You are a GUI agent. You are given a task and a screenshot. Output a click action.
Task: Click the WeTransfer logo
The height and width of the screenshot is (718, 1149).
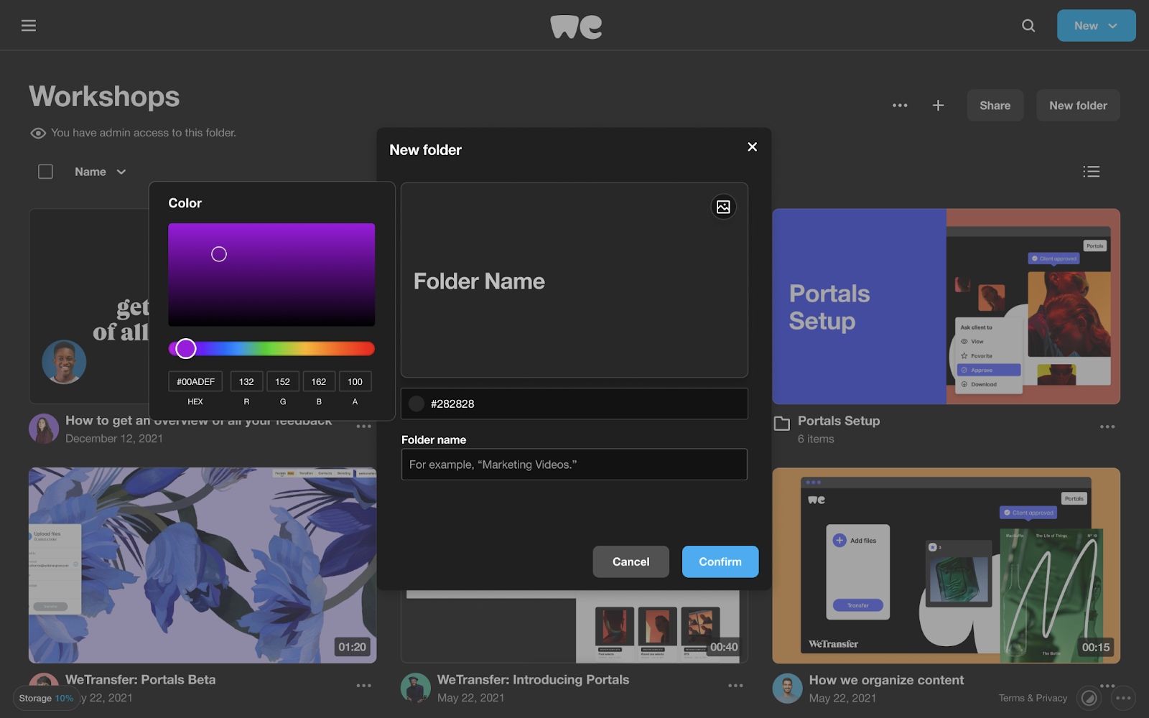click(576, 27)
